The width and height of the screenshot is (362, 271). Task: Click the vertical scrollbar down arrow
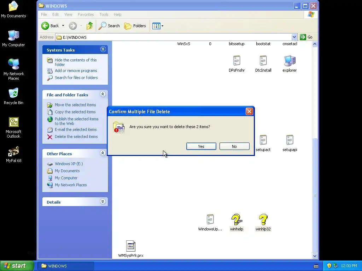(315, 256)
